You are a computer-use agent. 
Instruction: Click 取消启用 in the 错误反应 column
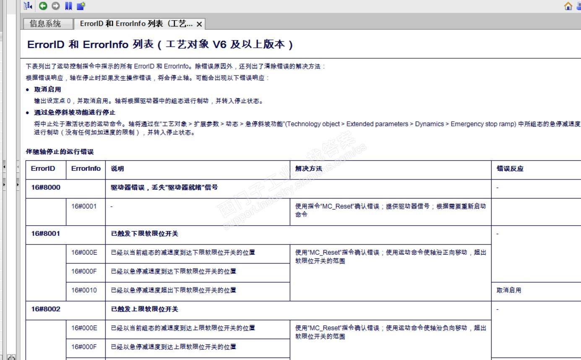pyautogui.click(x=509, y=290)
